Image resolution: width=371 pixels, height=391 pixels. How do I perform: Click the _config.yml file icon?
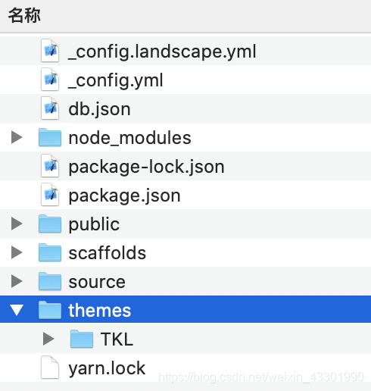(x=50, y=80)
